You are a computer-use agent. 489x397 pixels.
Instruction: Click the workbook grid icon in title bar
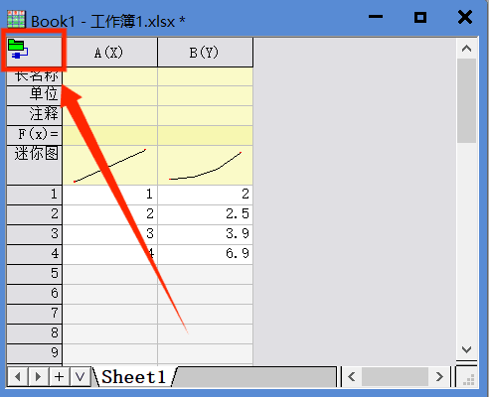coord(16,19)
